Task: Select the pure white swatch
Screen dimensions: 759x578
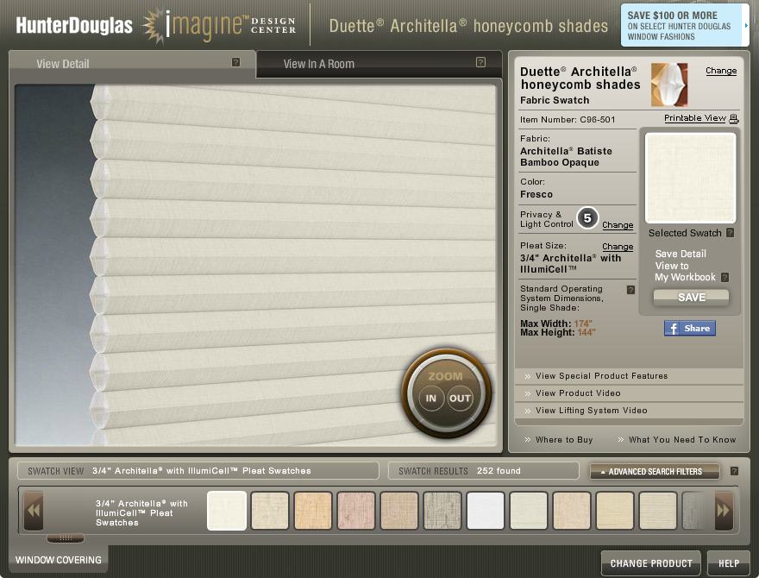Action: [x=486, y=511]
